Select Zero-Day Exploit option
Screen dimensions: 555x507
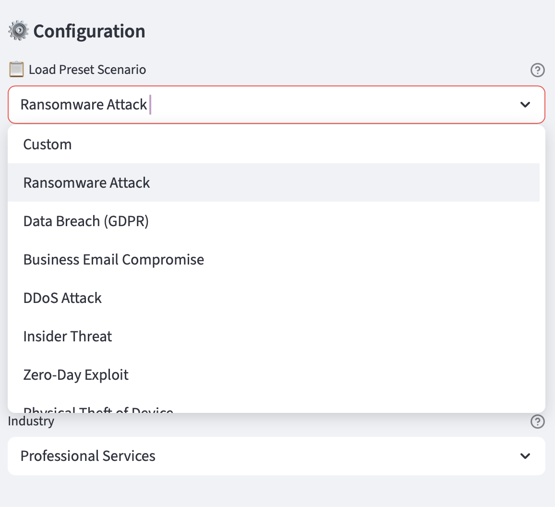pyautogui.click(x=76, y=375)
